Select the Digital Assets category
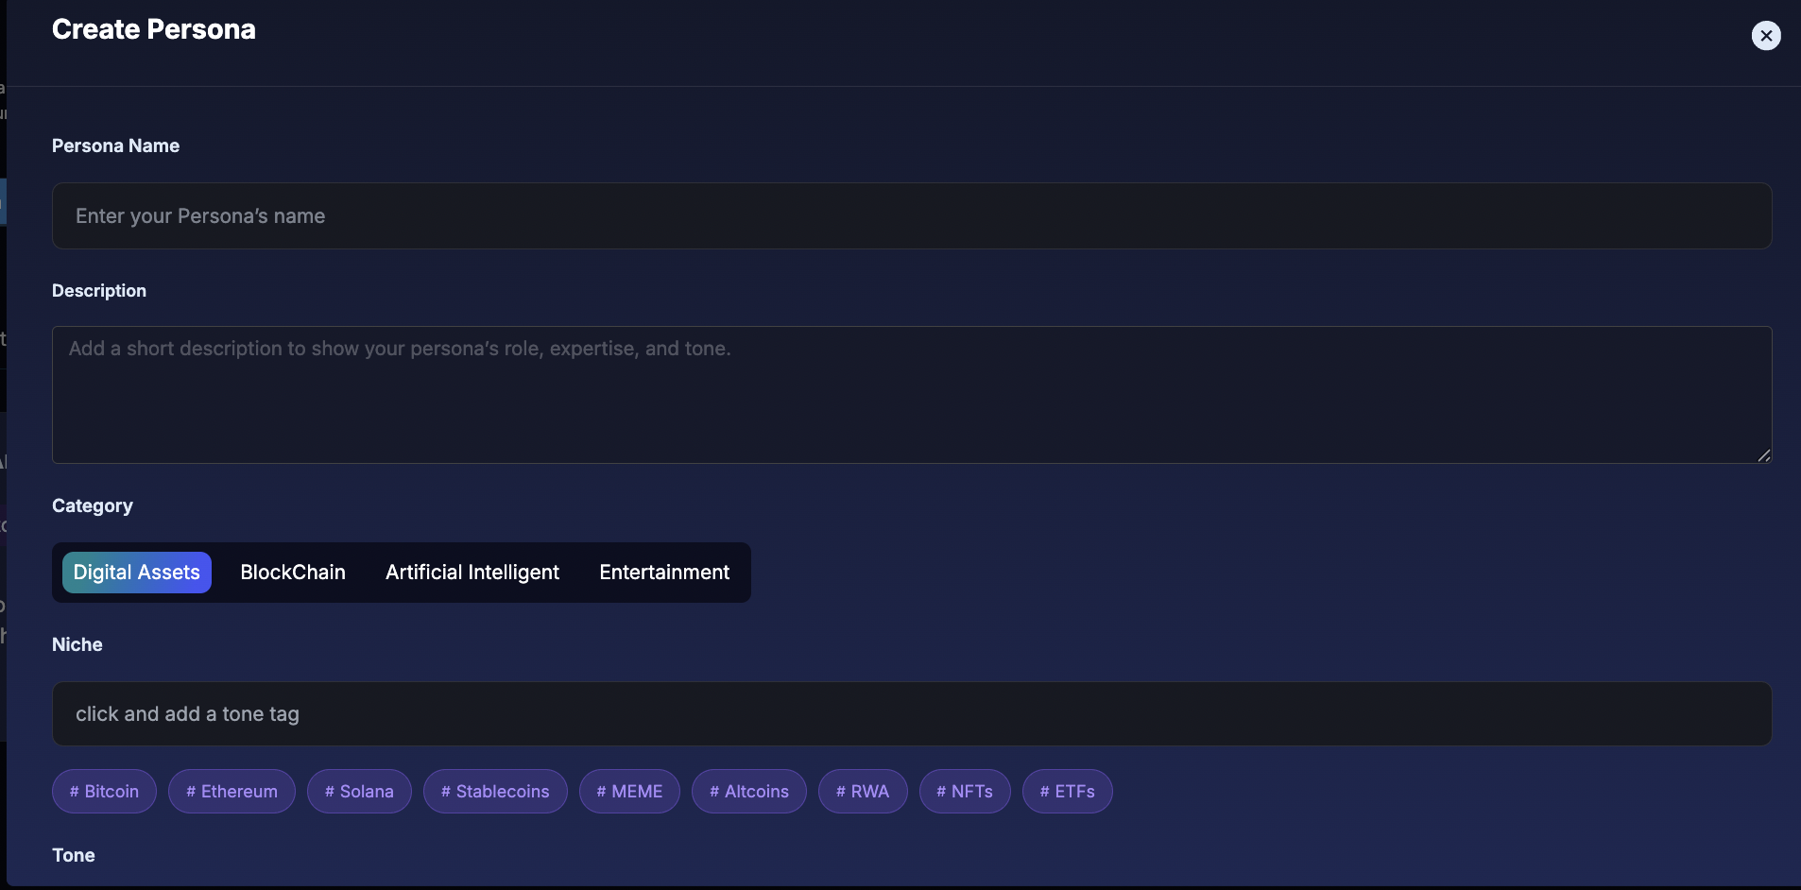The height and width of the screenshot is (890, 1801). pos(137,573)
